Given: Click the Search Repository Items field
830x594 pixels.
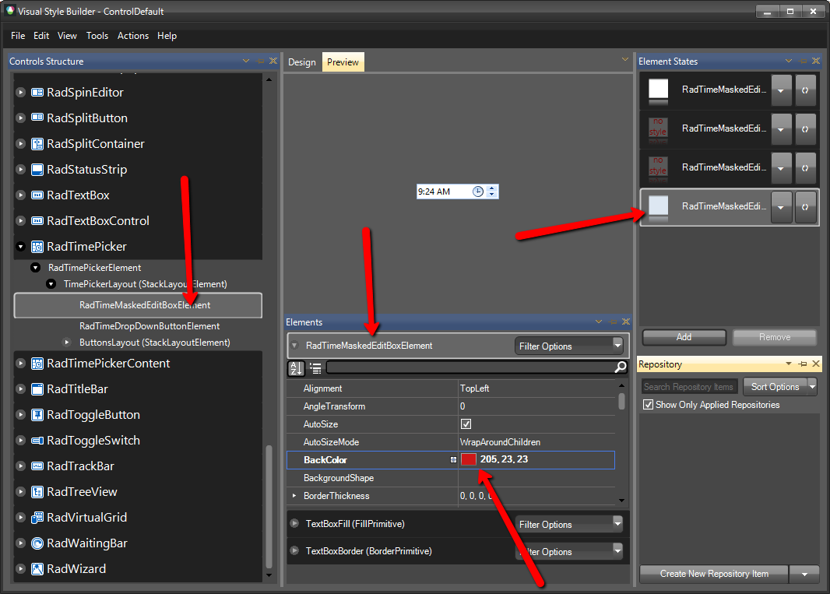Looking at the screenshot, I should 689,386.
